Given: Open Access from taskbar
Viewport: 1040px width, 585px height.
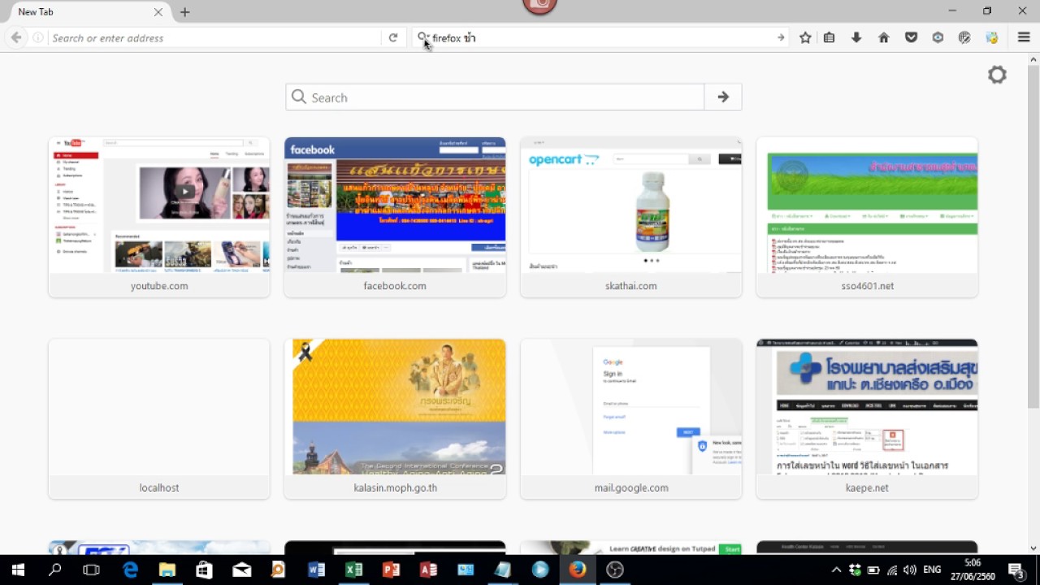Looking at the screenshot, I should [428, 570].
